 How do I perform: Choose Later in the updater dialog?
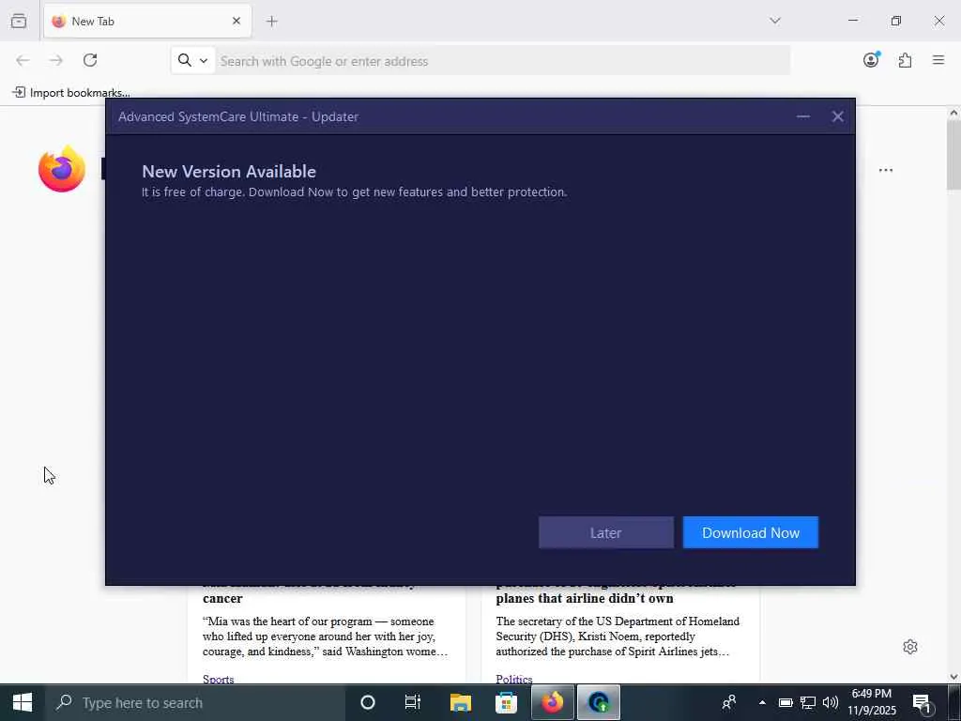click(x=605, y=532)
